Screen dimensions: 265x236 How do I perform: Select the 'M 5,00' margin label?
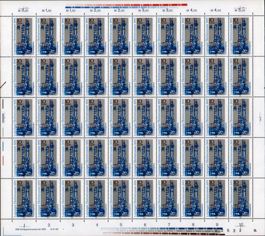(x=240, y=10)
